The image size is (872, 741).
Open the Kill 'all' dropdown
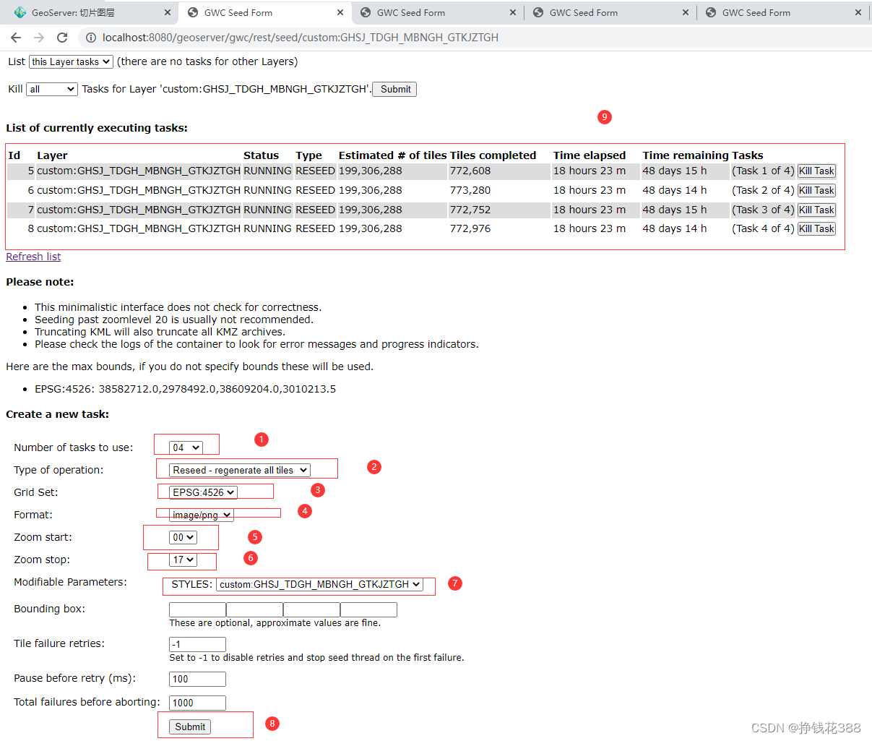pyautogui.click(x=51, y=89)
